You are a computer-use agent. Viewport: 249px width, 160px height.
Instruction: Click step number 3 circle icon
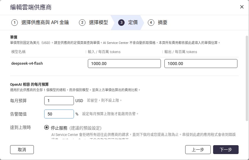[x=121, y=23]
